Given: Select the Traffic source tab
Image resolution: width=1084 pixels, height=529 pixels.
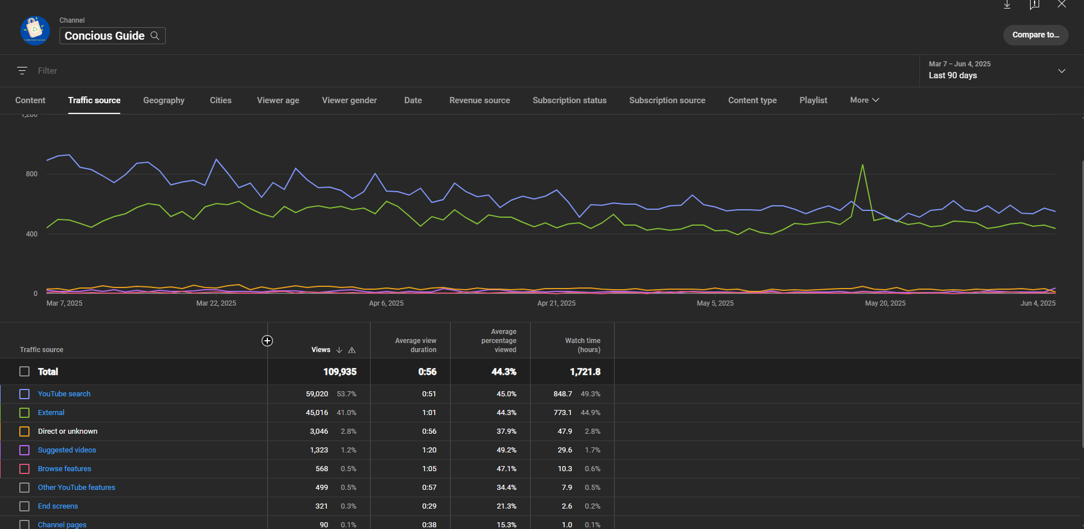Looking at the screenshot, I should [x=94, y=100].
